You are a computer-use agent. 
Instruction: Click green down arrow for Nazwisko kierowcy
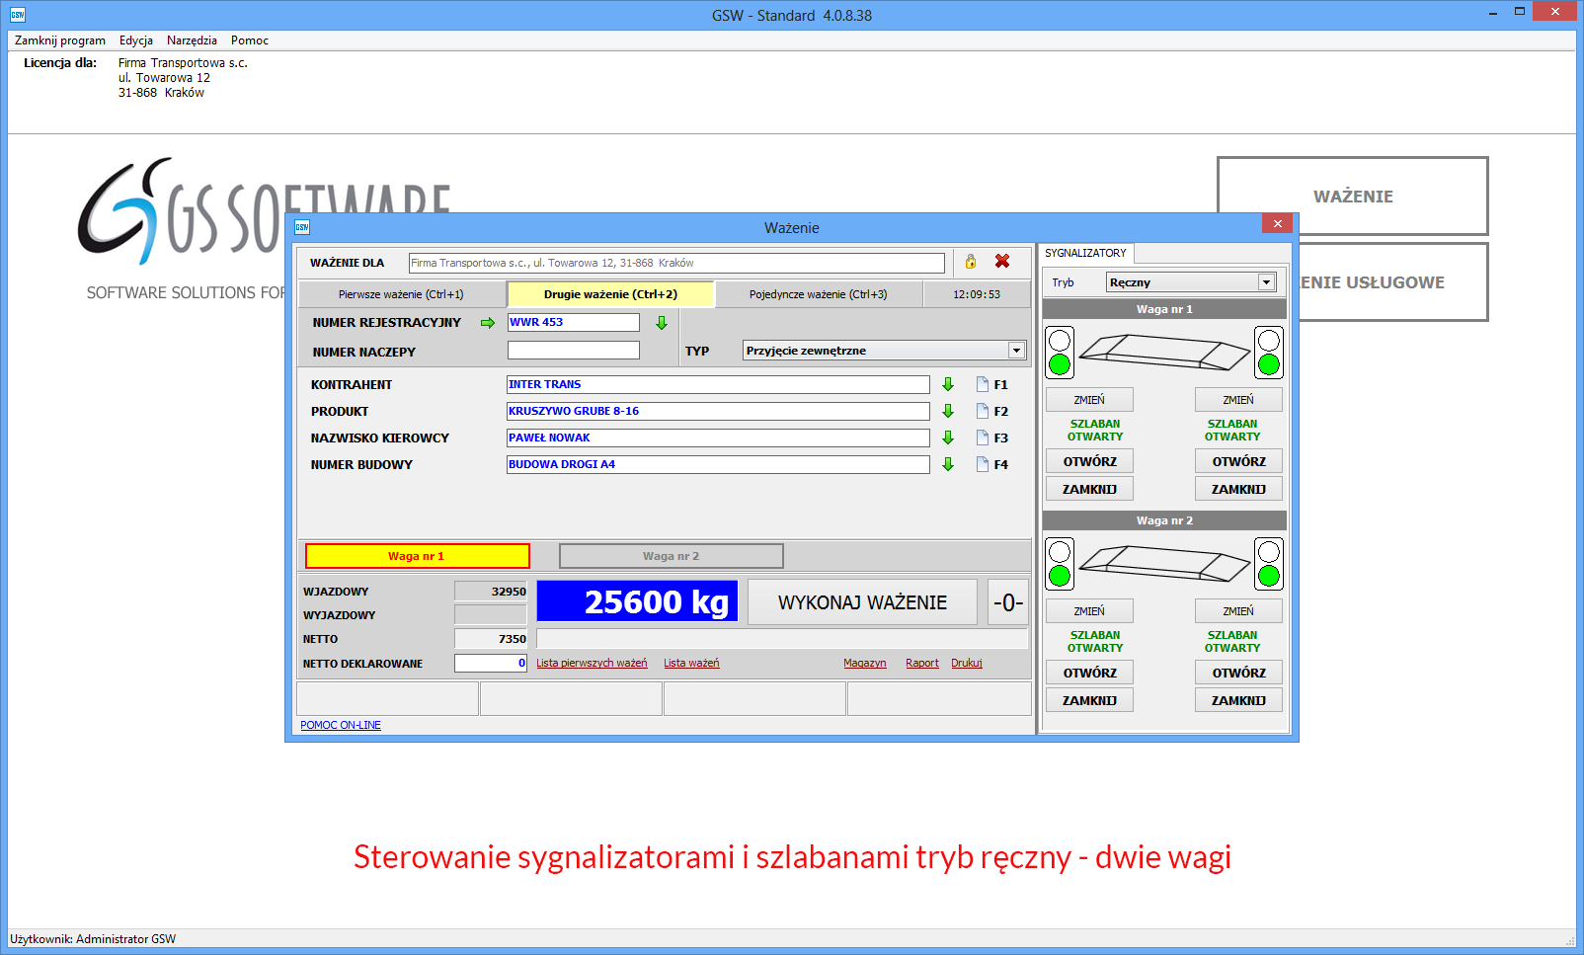coord(948,438)
